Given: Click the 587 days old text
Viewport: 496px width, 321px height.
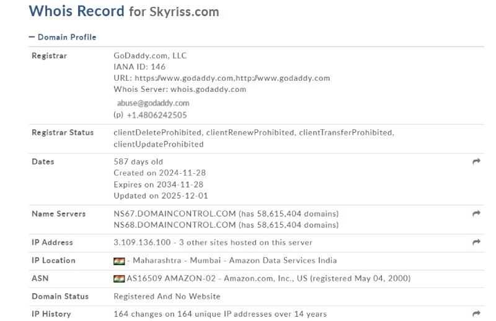Looking at the screenshot, I should click(138, 161).
